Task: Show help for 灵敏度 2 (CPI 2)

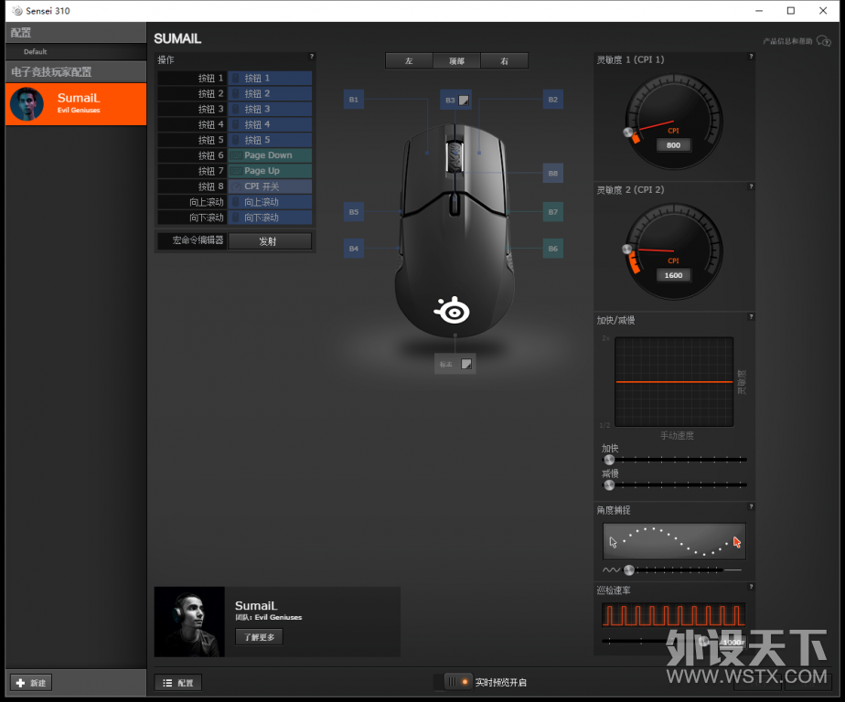Action: point(751,187)
